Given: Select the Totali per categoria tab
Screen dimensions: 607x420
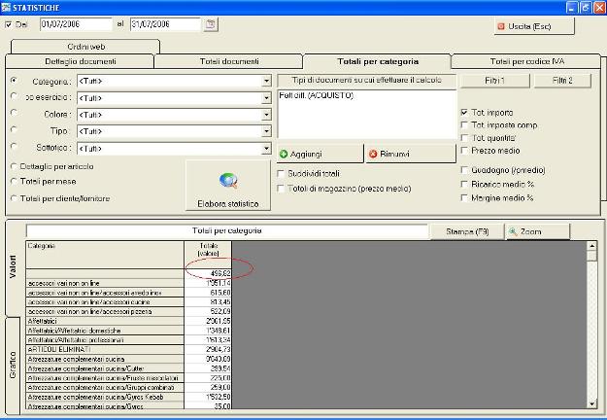Looking at the screenshot, I should pyautogui.click(x=378, y=61).
